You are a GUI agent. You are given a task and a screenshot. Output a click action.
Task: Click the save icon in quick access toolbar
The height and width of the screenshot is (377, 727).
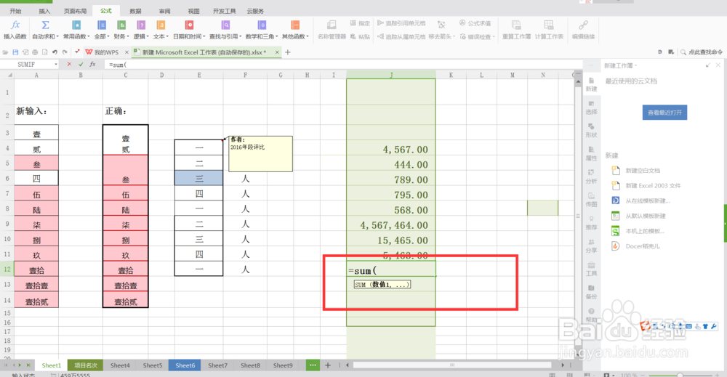15,52
